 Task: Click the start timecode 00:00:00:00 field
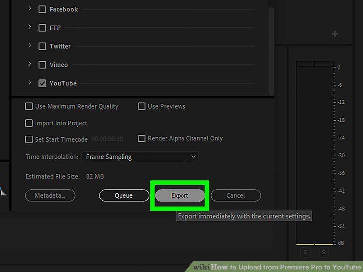click(x=107, y=139)
